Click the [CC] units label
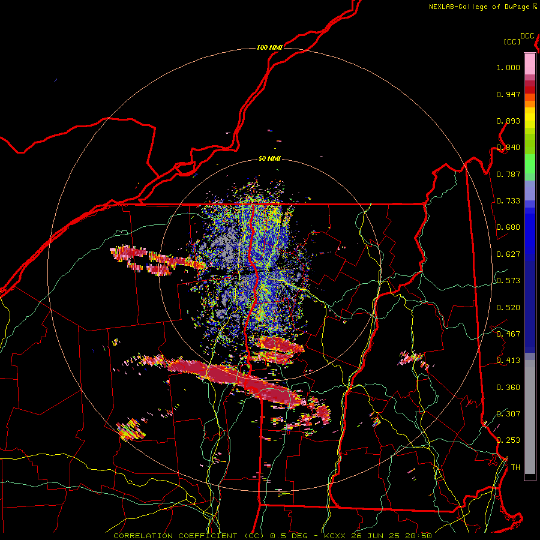 512,41
